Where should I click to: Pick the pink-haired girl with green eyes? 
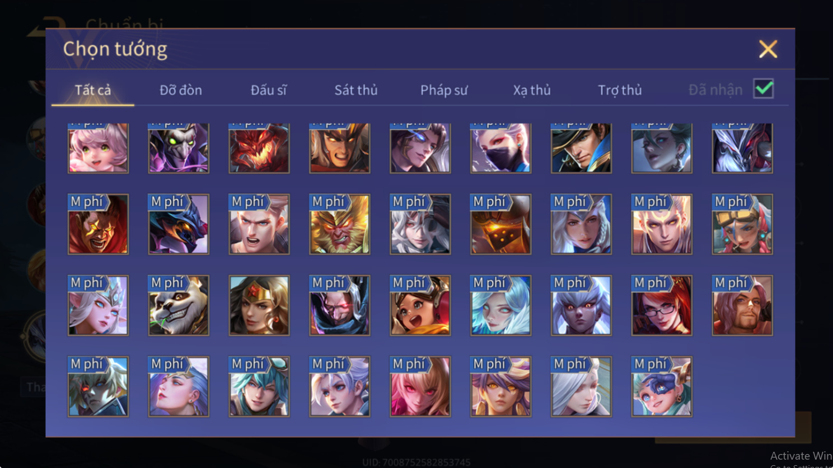98,148
